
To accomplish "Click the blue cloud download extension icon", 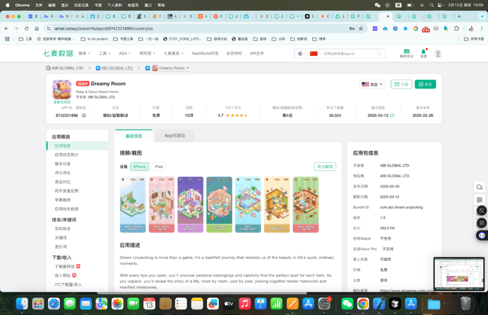I will 385,28.
